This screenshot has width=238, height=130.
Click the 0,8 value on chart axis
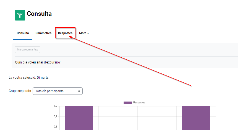point(55,127)
